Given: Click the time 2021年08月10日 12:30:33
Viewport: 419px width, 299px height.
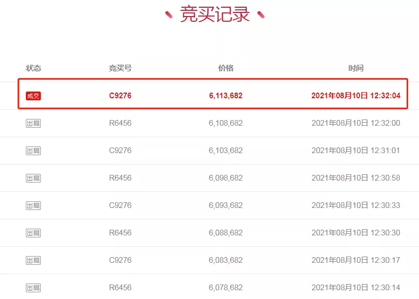Looking at the screenshot, I should [356, 205].
